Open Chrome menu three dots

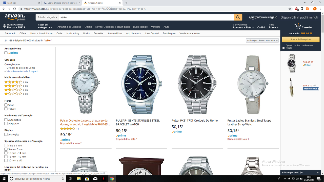(x=320, y=9)
